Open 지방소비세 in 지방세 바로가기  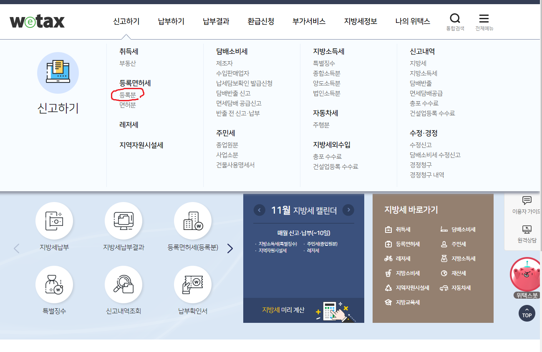402,273
